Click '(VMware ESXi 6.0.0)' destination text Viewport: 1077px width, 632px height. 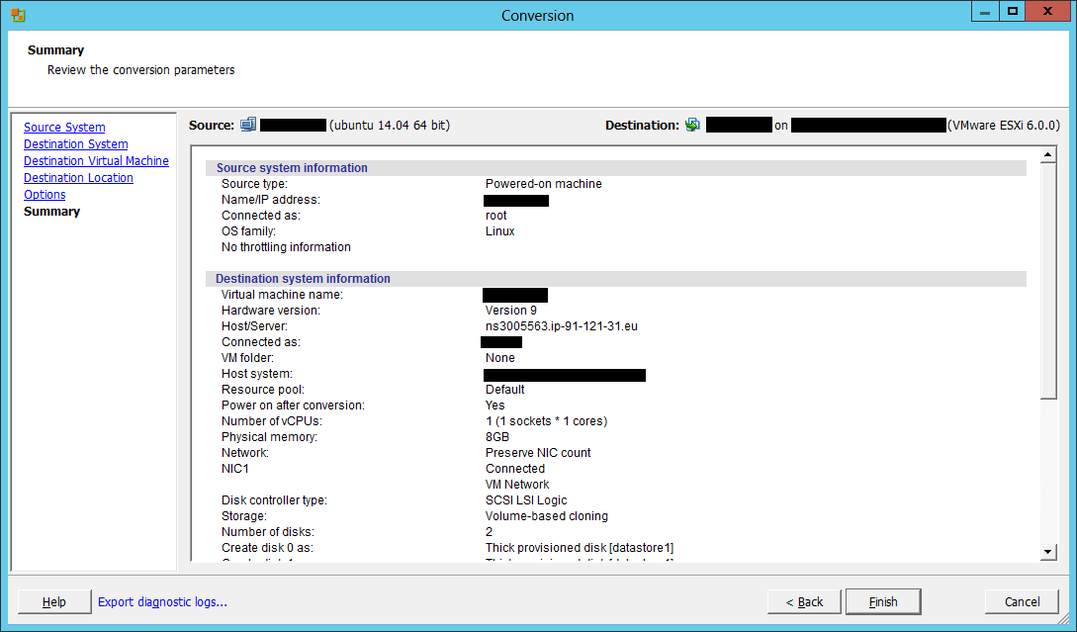[x=1004, y=125]
